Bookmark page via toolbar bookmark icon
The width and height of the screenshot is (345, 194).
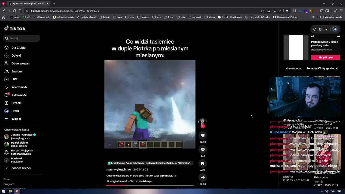[20, 11]
